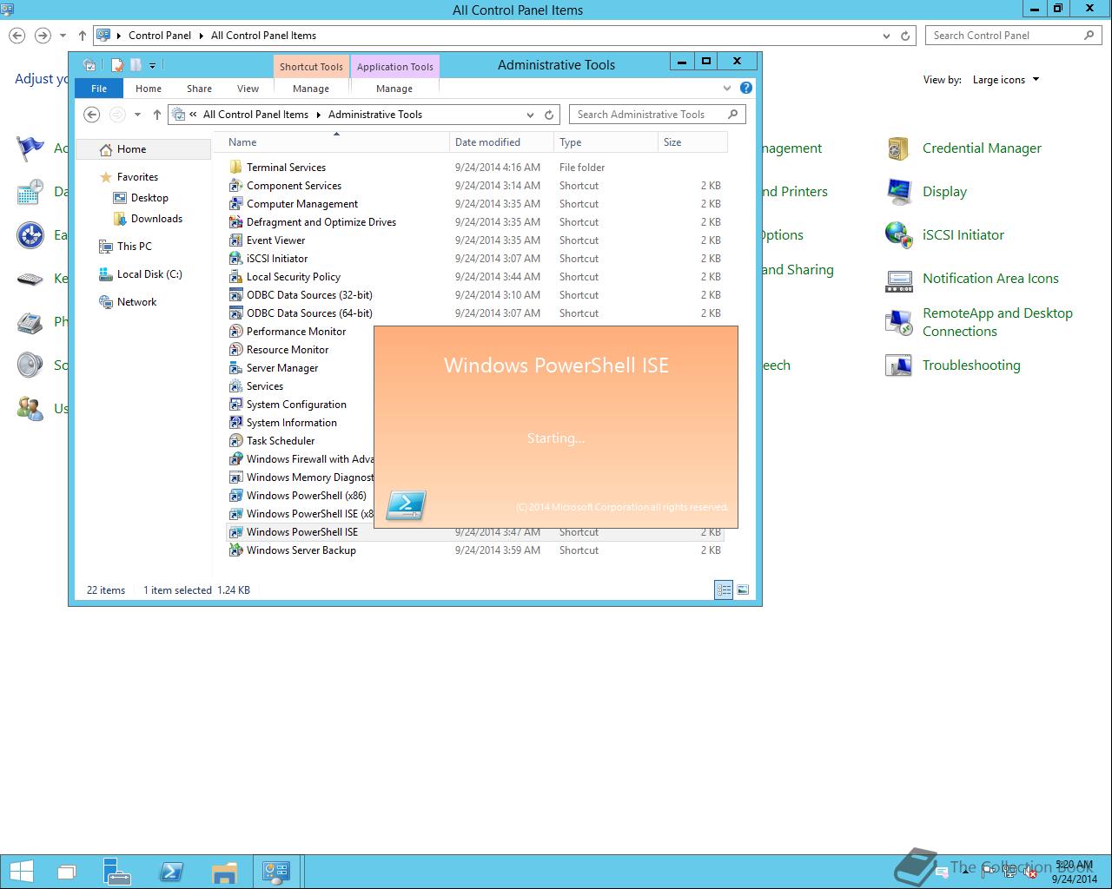This screenshot has height=889, width=1112.
Task: Open the Terminal Services folder icon
Action: tap(235, 168)
